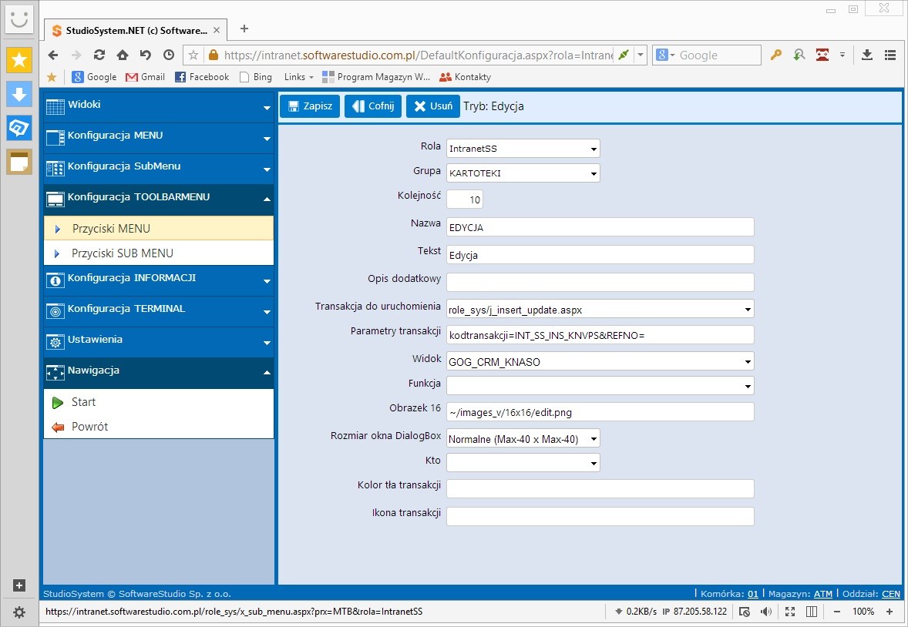Open the Transakcja do uruchomienia dropdown
Image resolution: width=908 pixels, height=627 pixels.
pos(600,309)
